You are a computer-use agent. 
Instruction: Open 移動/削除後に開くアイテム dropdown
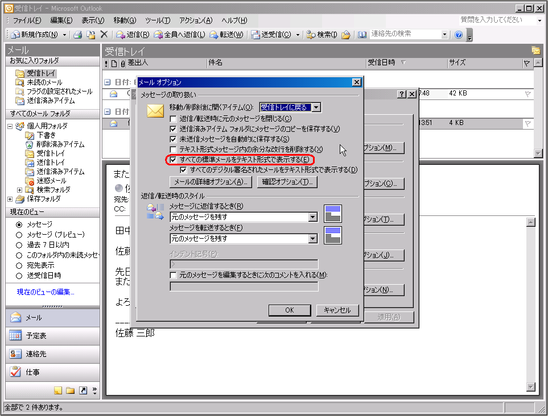pyautogui.click(x=316, y=107)
